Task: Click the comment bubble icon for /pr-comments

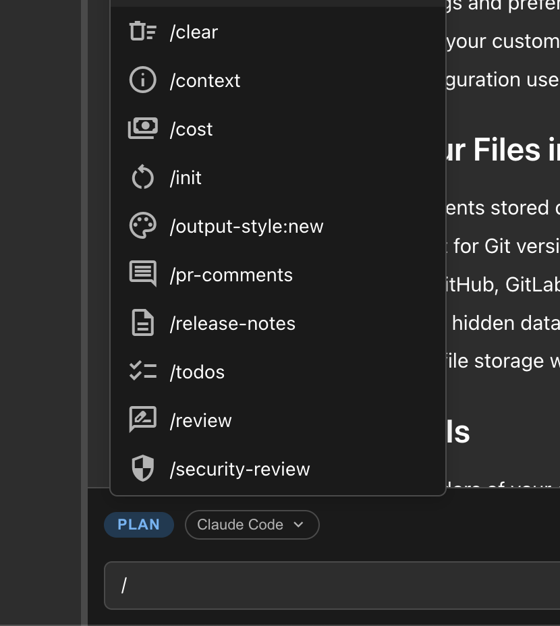Action: pos(142,275)
